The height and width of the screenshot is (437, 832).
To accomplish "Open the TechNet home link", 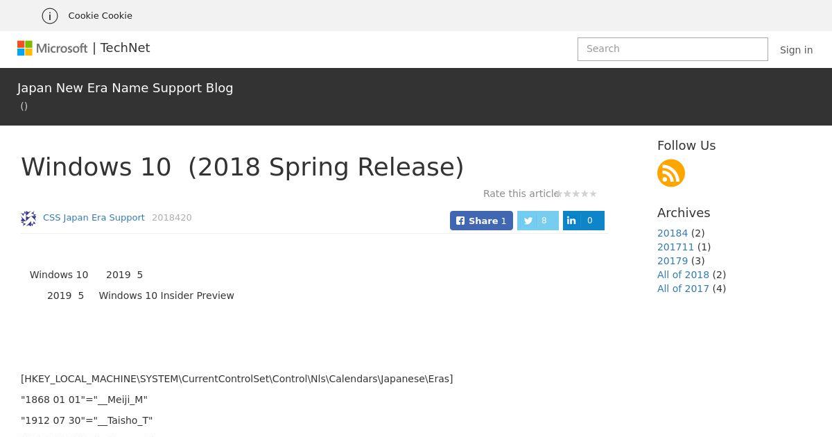I will tap(125, 48).
